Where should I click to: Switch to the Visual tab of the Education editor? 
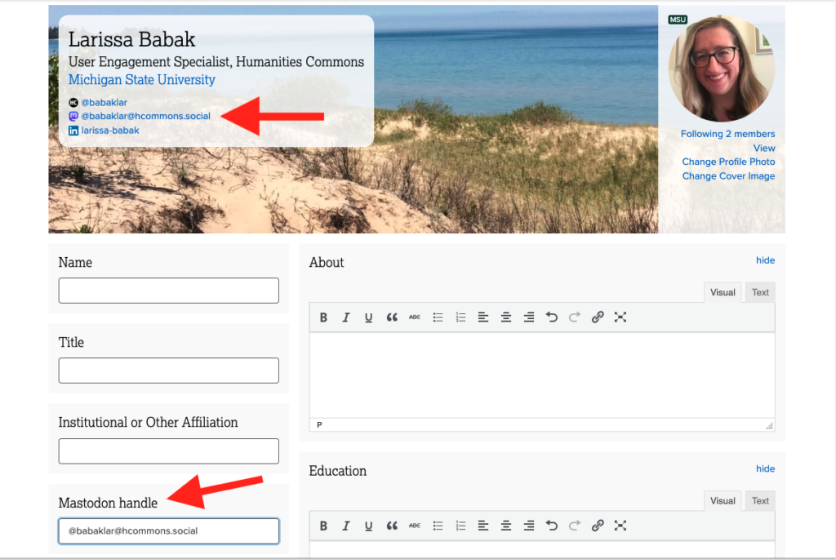pyautogui.click(x=722, y=500)
